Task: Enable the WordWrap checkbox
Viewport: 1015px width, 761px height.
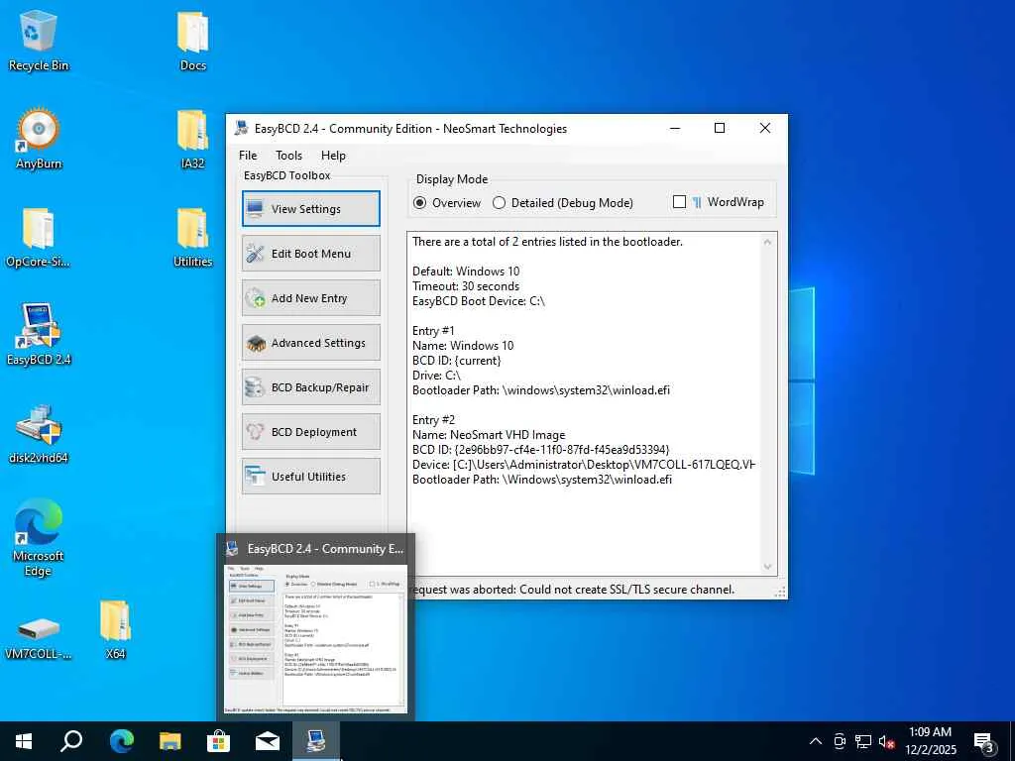Action: [x=718, y=202]
